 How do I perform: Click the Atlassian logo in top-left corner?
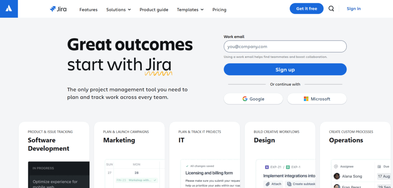click(x=8, y=9)
